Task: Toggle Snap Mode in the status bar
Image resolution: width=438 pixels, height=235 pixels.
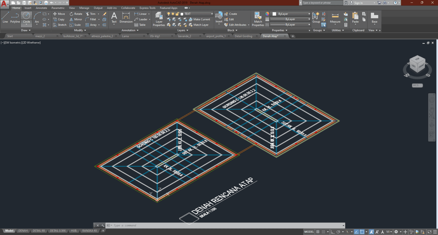Action: (323, 232)
